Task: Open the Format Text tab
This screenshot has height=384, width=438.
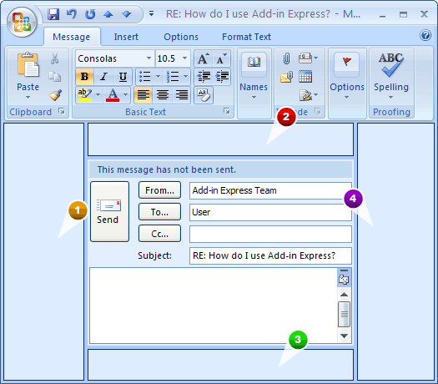Action: [x=246, y=37]
